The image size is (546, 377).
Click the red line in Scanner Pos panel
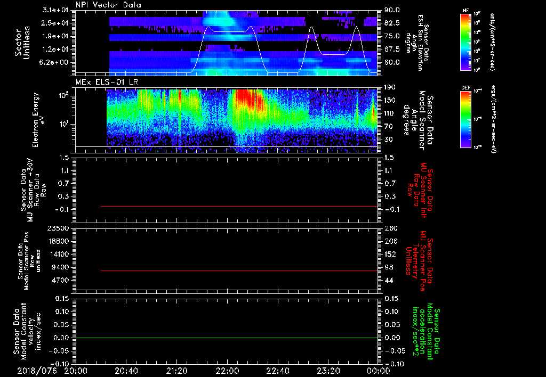click(x=239, y=271)
